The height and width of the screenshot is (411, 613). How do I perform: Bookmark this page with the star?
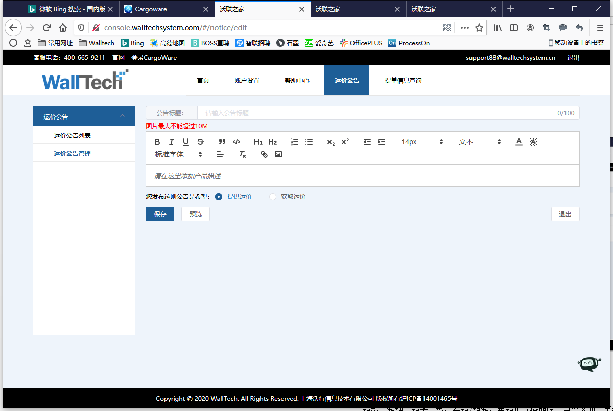pos(479,28)
